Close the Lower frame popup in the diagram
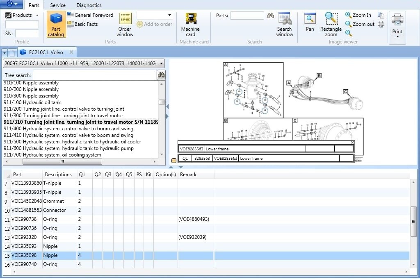 coord(352,142)
